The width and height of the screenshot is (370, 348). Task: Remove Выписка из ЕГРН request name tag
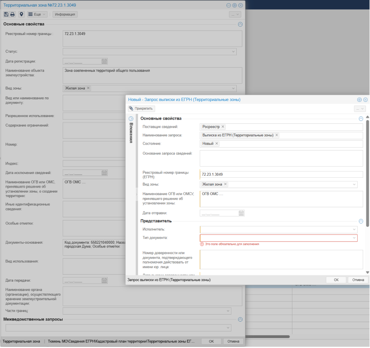point(276,135)
